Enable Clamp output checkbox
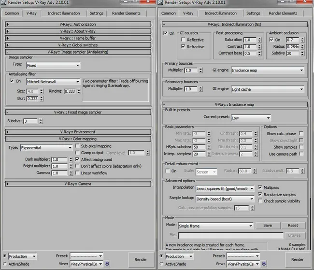This screenshot has width=314, height=270. point(77,153)
